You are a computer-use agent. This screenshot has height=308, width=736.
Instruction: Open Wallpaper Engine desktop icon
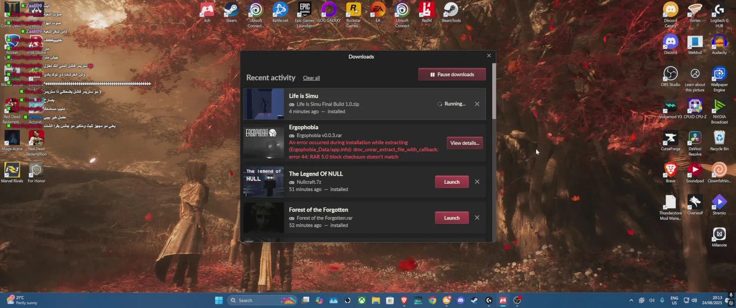coord(719,79)
